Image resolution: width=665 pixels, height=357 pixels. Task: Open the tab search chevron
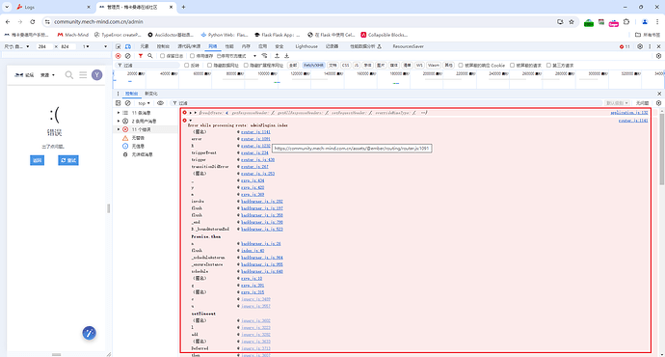point(7,7)
